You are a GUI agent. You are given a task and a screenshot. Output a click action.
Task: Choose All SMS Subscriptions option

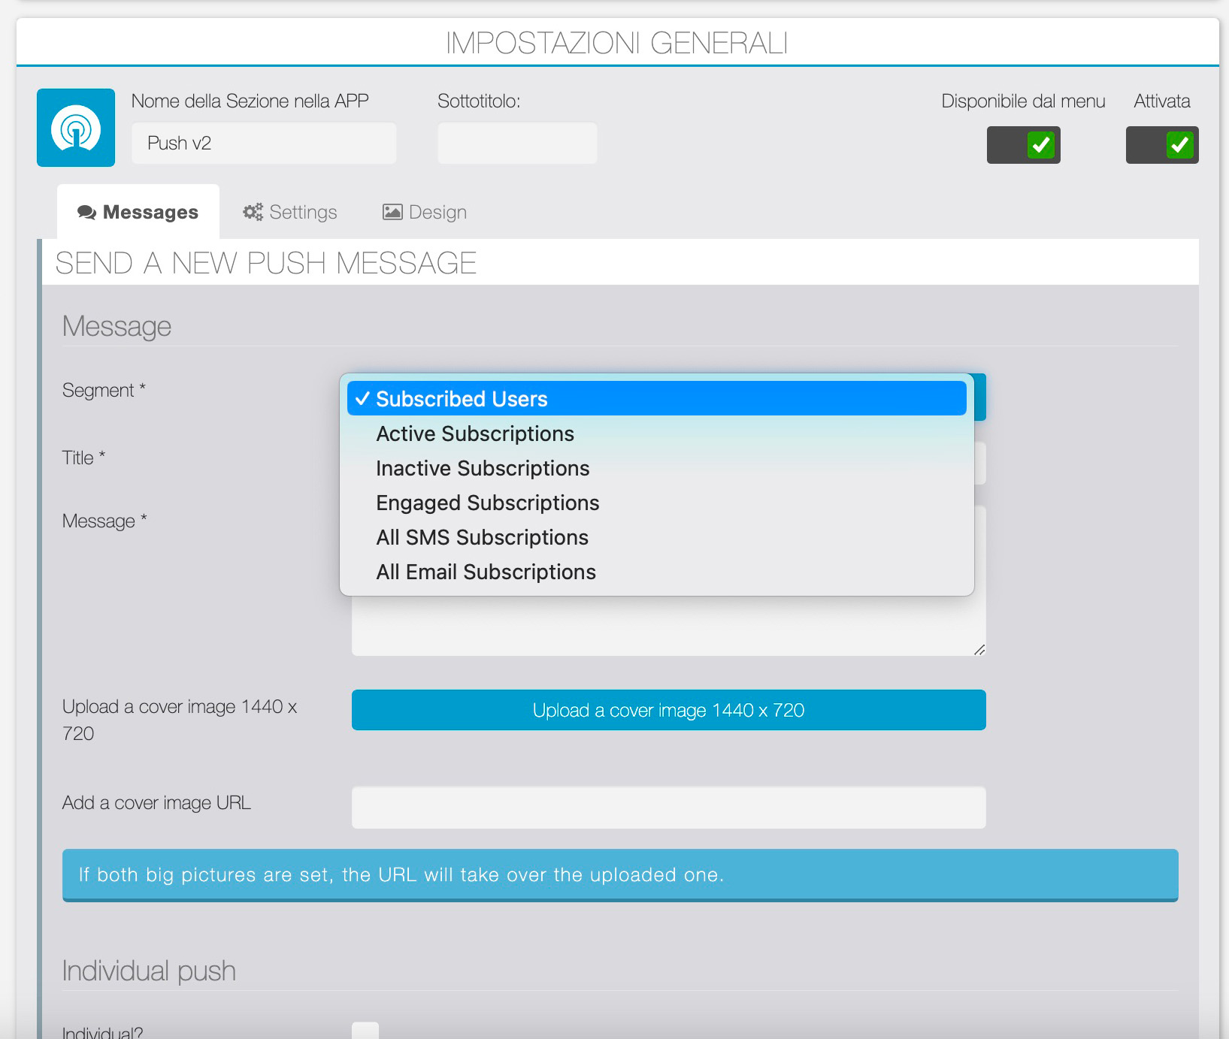coord(482,538)
